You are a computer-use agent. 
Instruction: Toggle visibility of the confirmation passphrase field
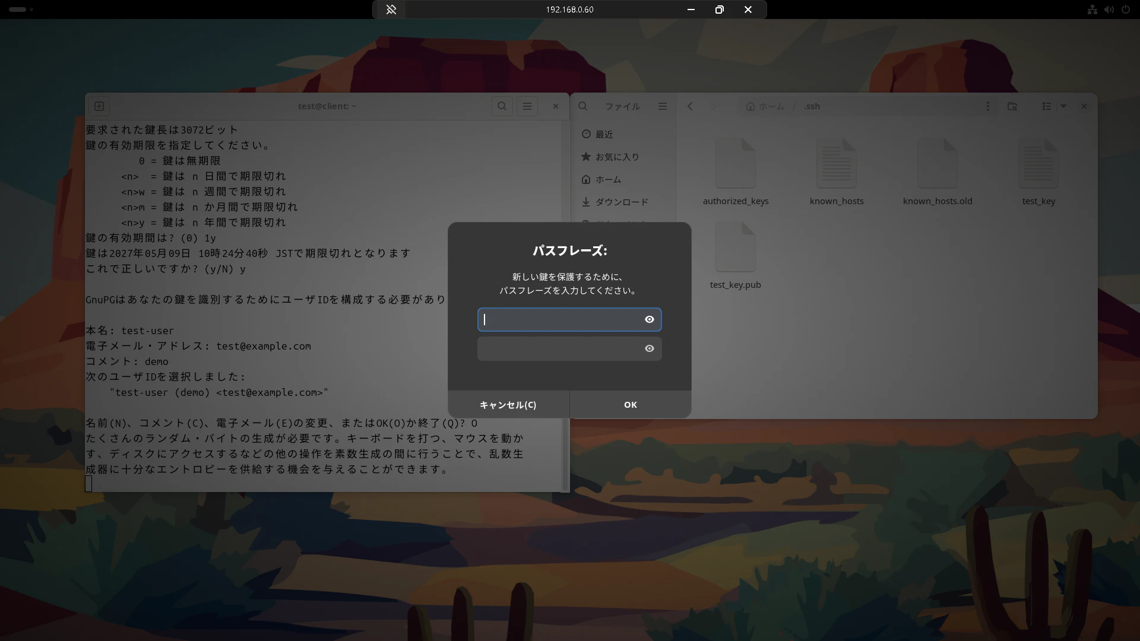tap(650, 348)
